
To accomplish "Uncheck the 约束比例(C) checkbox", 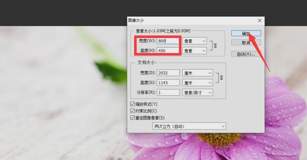I will [132, 111].
